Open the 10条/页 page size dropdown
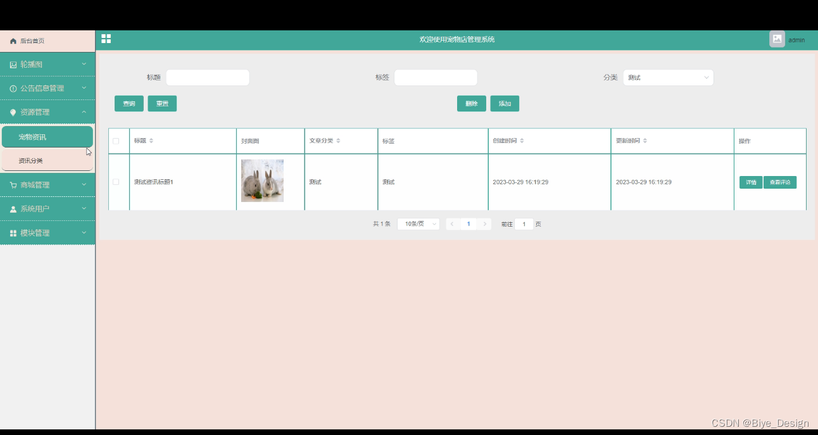The image size is (818, 435). [418, 224]
